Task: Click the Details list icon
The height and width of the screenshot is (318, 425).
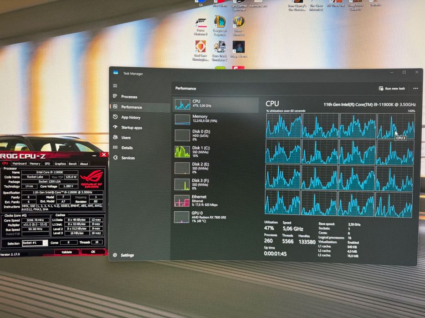Action: (x=115, y=147)
